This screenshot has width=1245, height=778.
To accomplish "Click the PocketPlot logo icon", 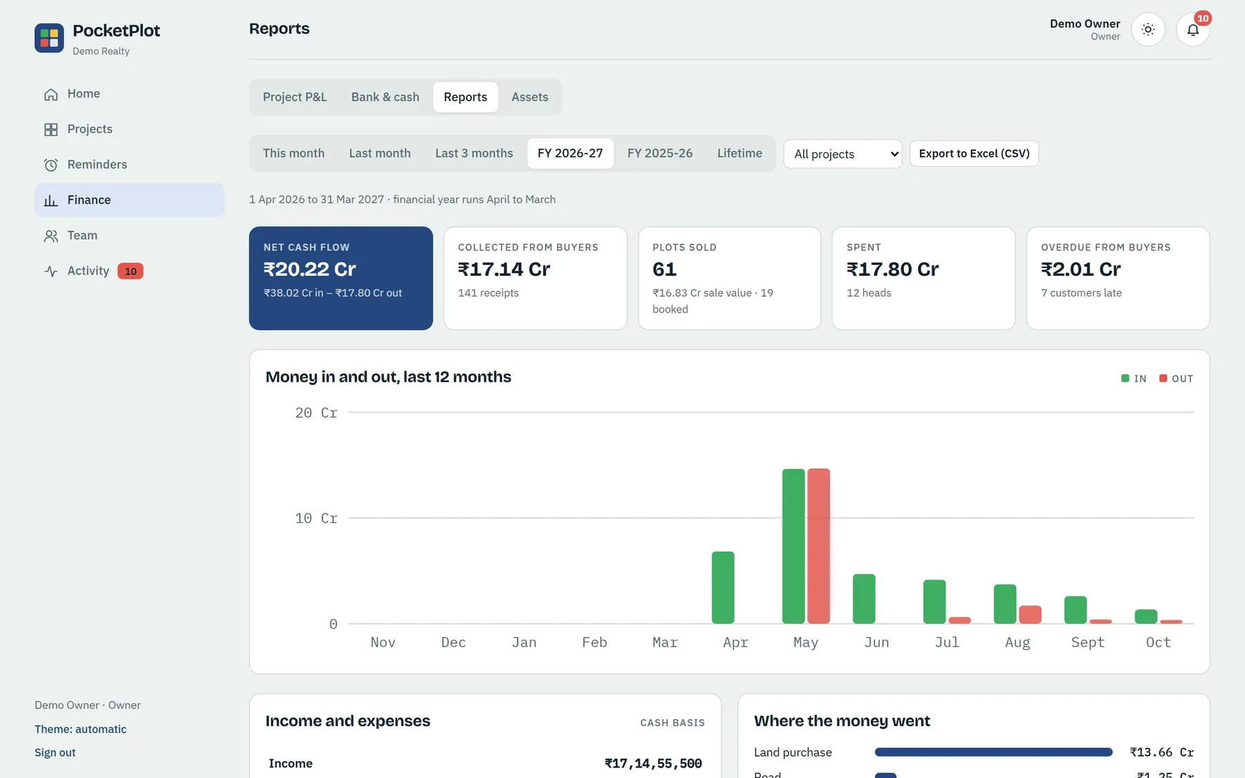I will (49, 38).
